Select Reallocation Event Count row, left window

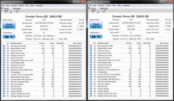click(42, 77)
